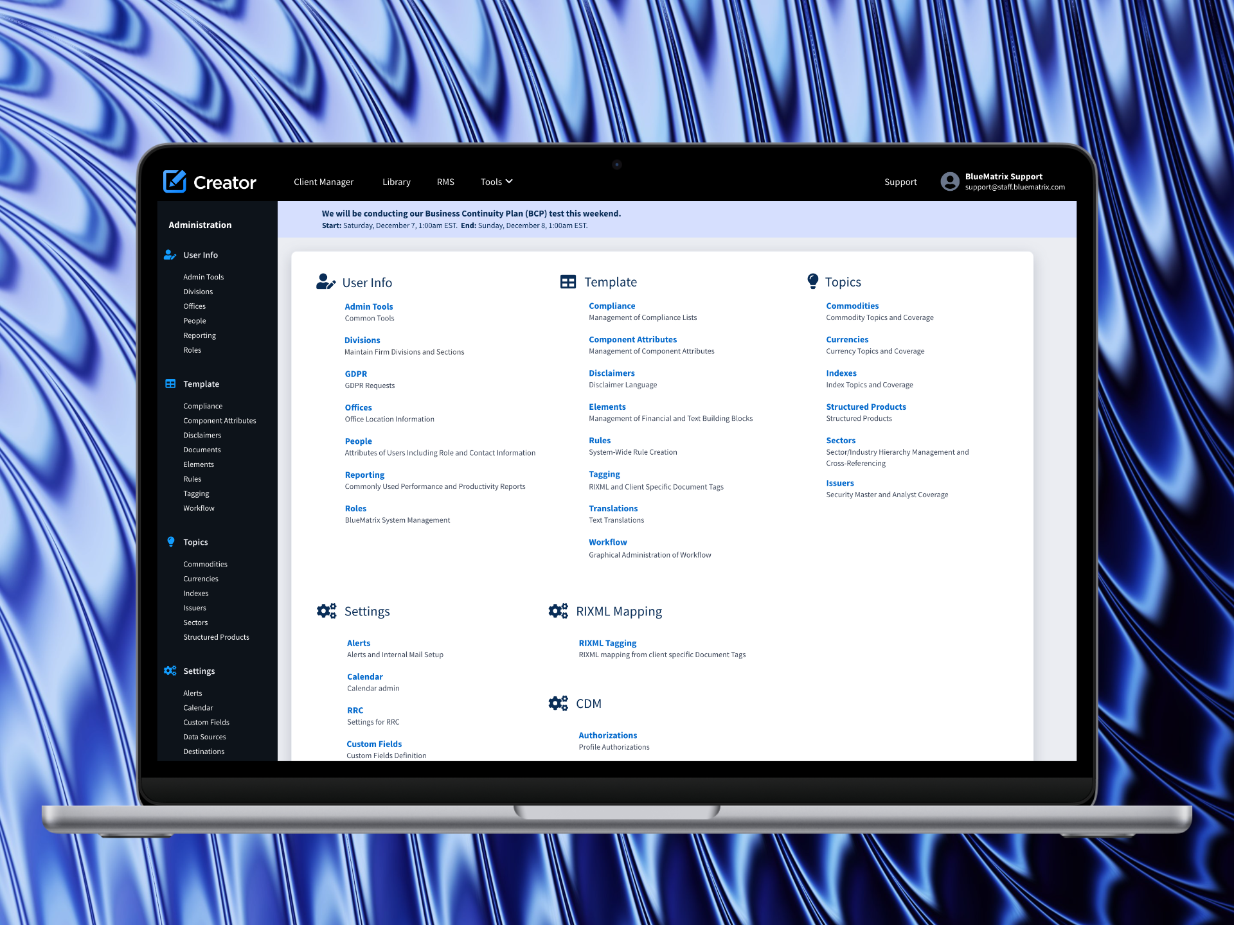Go to RMS in navigation bar
Viewport: 1234px width, 925px height.
click(445, 182)
